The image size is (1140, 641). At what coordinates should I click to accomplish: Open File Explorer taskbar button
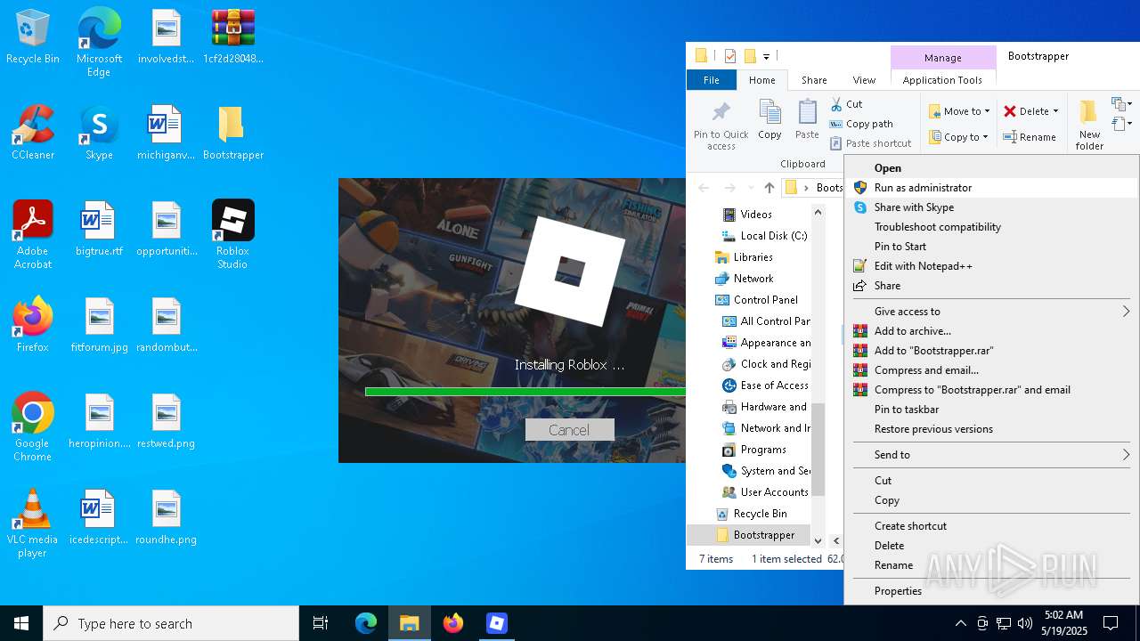pos(410,623)
